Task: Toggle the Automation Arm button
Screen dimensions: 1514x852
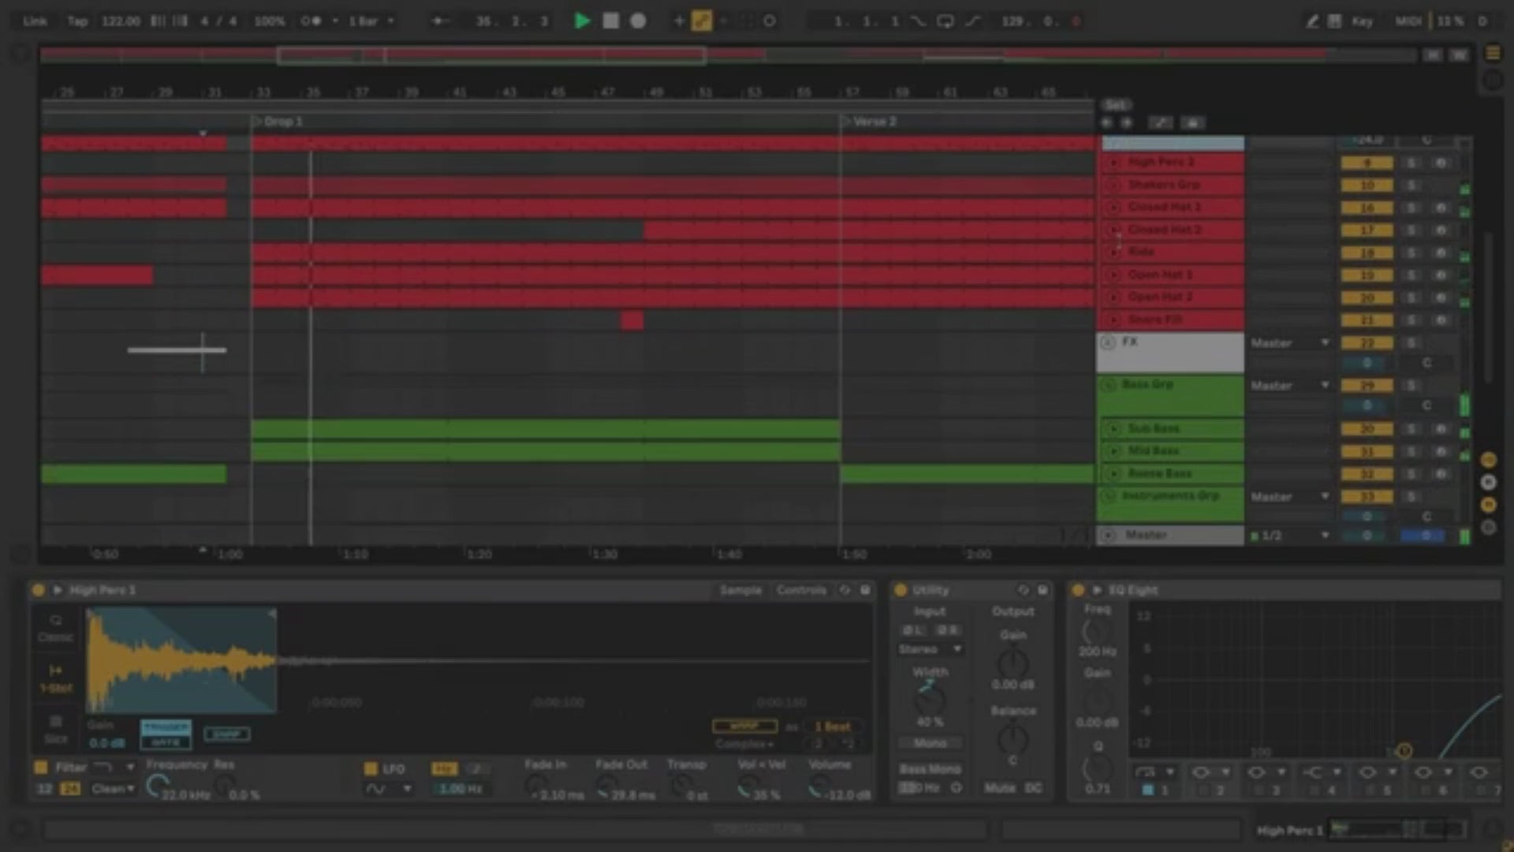Action: [701, 21]
